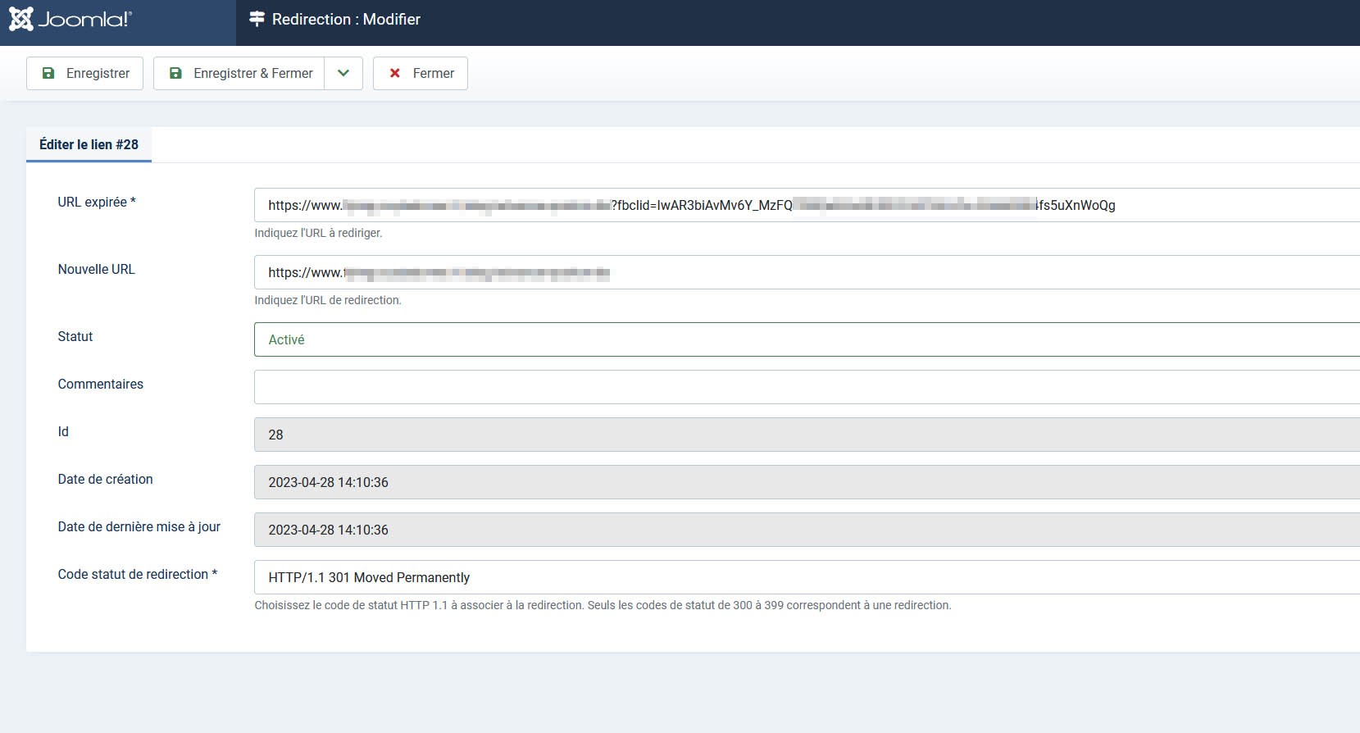Click the 'Date de dernière mise à jour' label
Viewport: 1360px width, 733px height.
click(139, 526)
